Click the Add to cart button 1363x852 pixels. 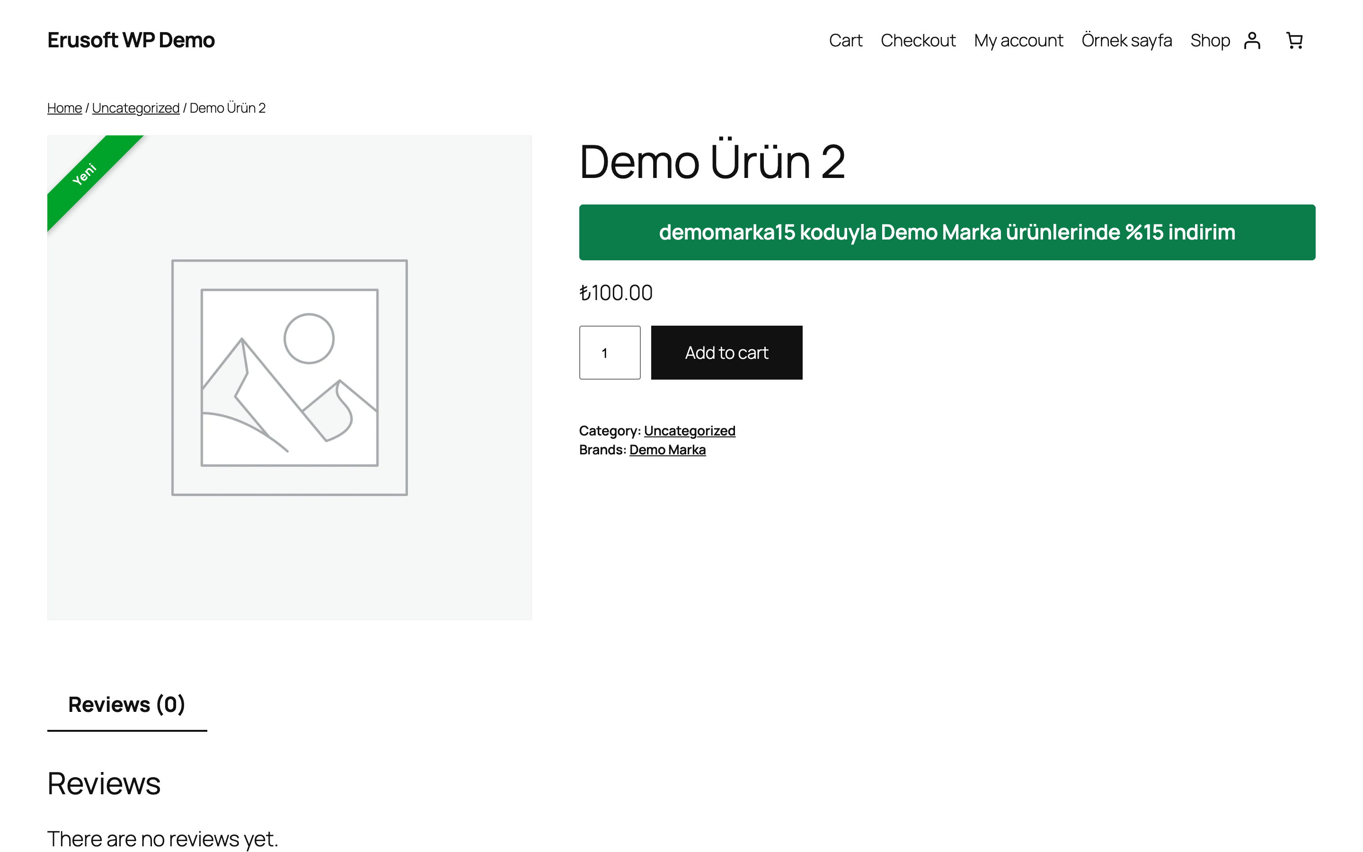(726, 353)
